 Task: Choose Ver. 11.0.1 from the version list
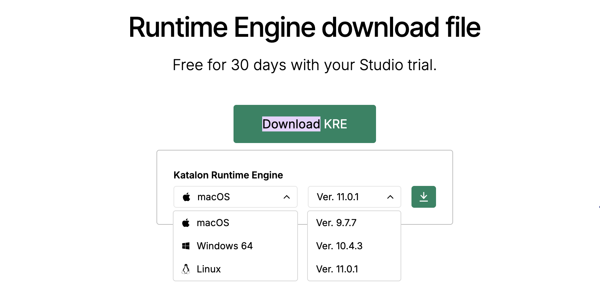tap(354, 269)
